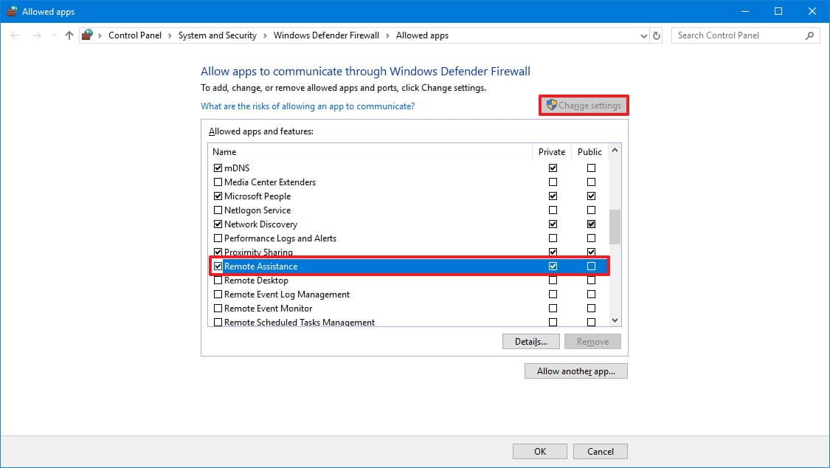Uncheck Public for Microsoft People
Screen dimensions: 830x468
point(591,196)
